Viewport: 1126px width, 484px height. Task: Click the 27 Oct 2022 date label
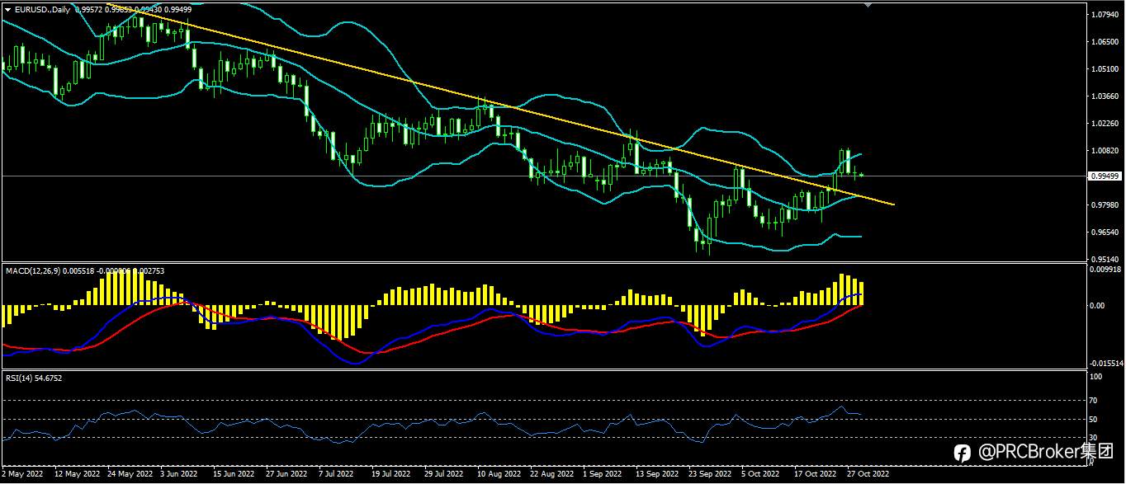(868, 475)
